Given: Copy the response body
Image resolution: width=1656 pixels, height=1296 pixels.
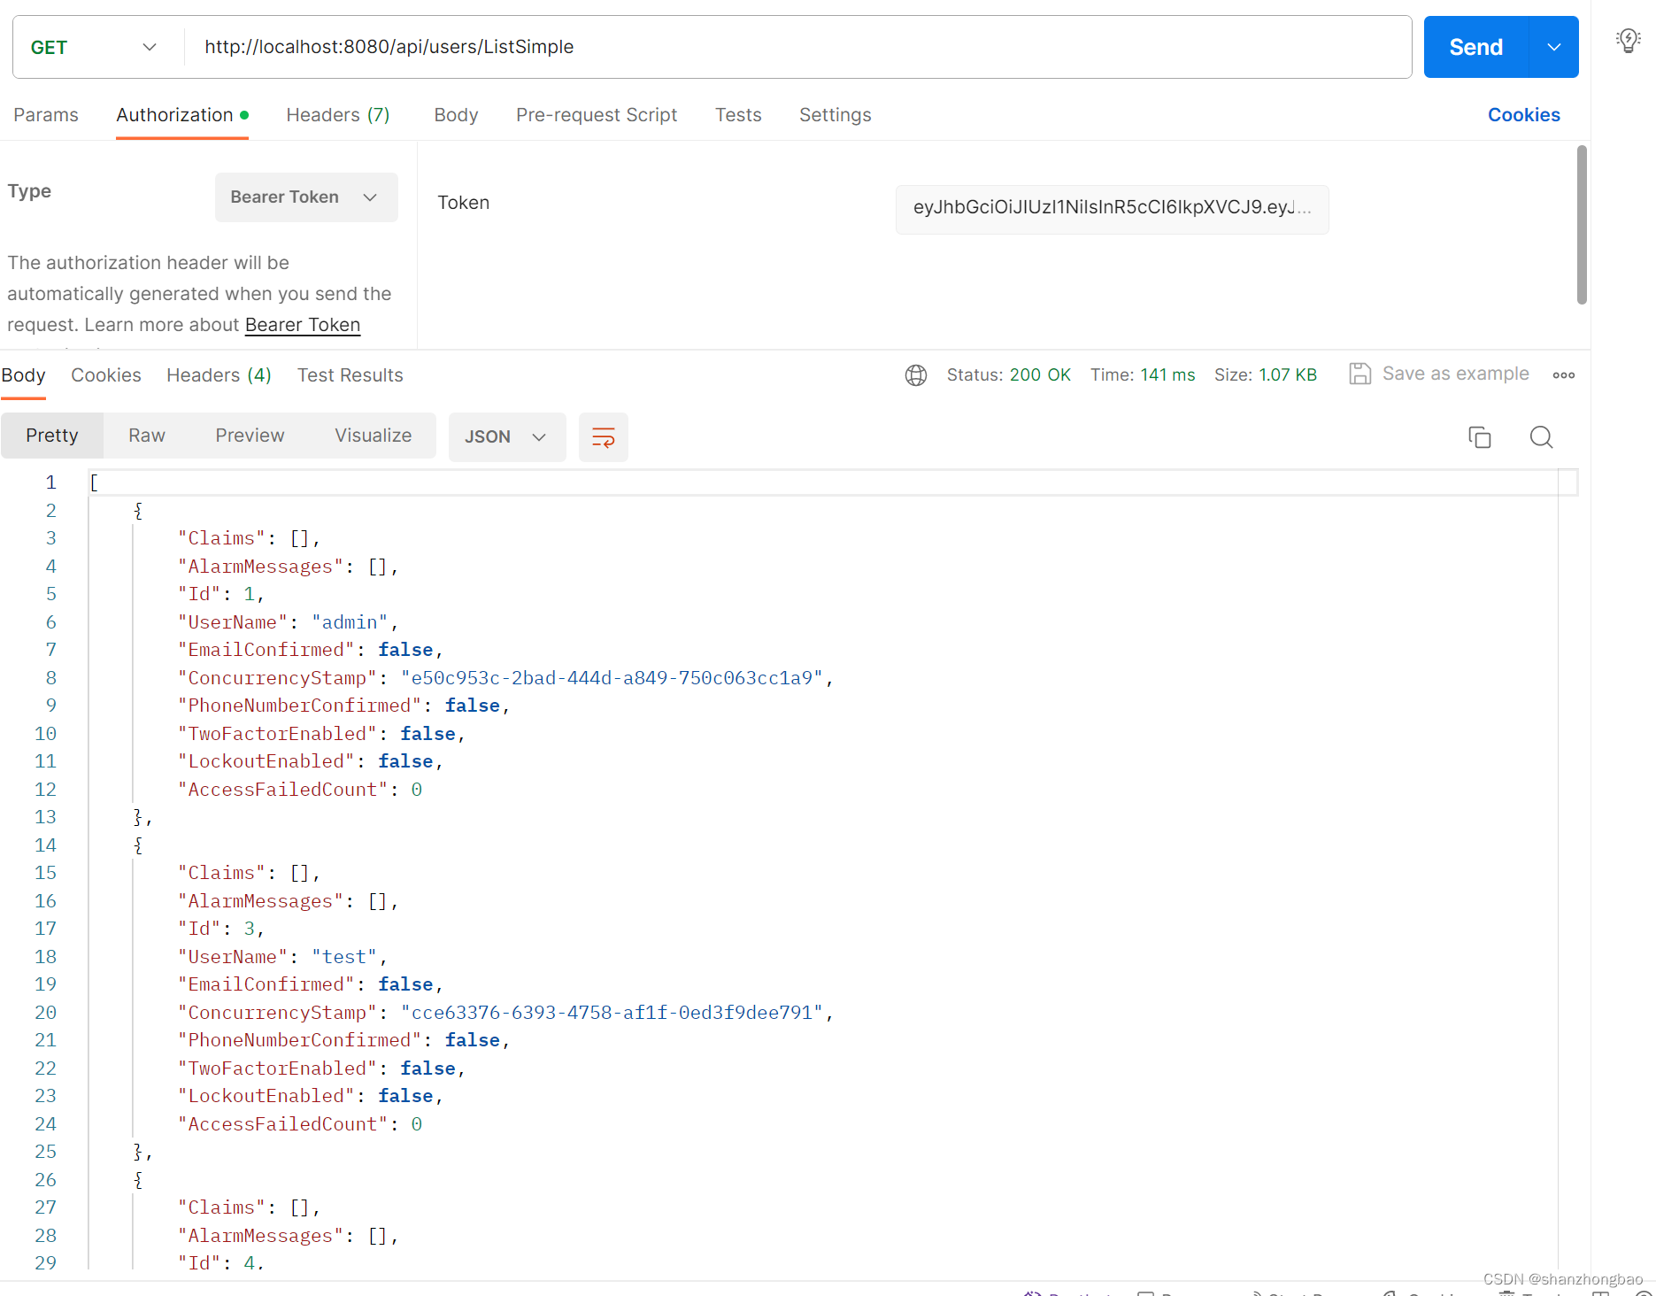Looking at the screenshot, I should tap(1479, 436).
